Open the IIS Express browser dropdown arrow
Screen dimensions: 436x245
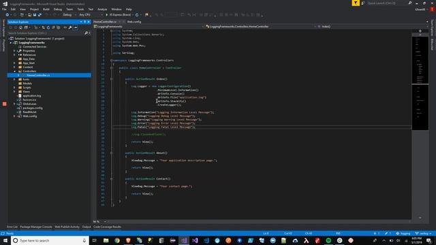pyautogui.click(x=133, y=15)
